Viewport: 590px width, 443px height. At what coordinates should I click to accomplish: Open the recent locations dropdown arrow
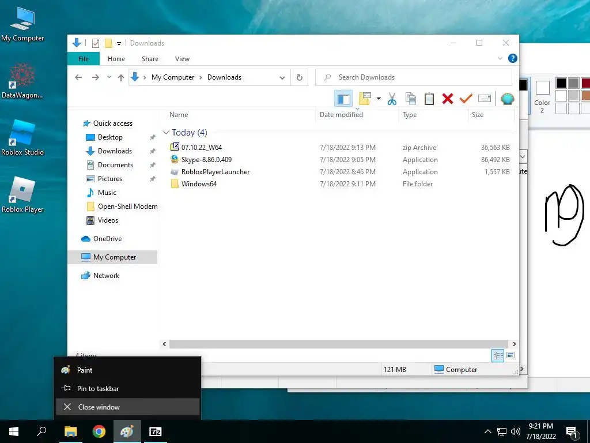point(109,77)
